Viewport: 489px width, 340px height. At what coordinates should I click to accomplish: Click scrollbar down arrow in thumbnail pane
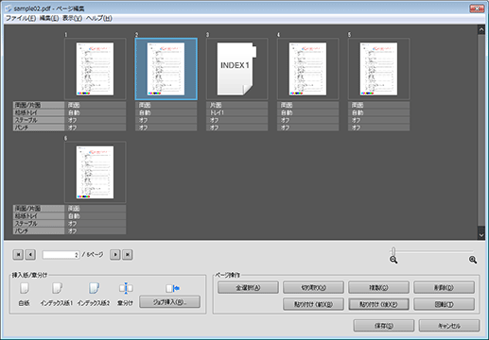tap(481, 235)
